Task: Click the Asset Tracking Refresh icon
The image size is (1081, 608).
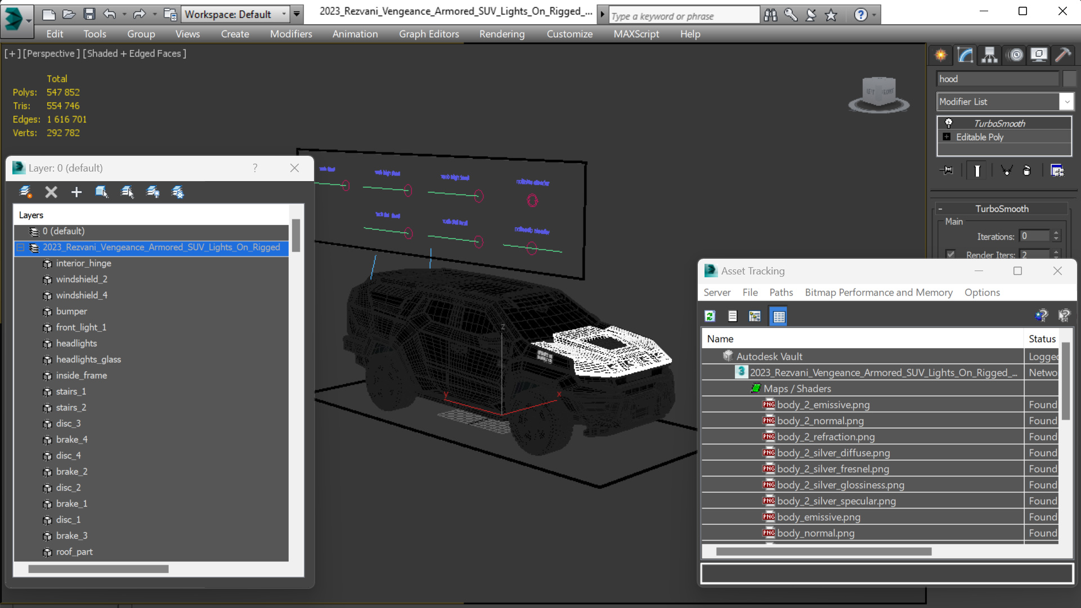Action: [x=710, y=316]
